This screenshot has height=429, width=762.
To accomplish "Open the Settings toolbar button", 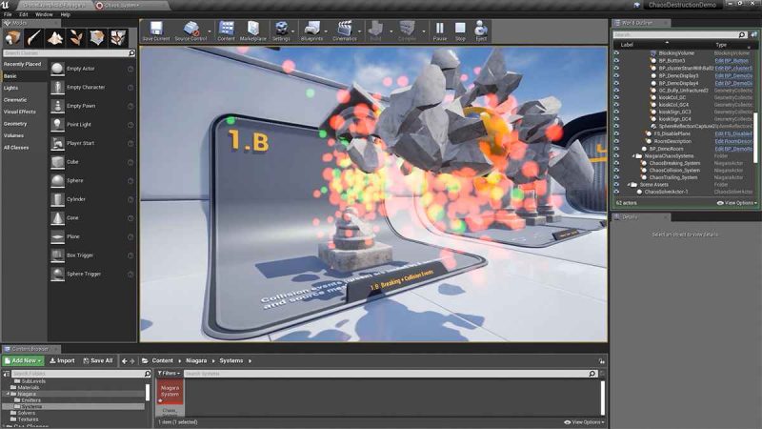I will click(281, 31).
